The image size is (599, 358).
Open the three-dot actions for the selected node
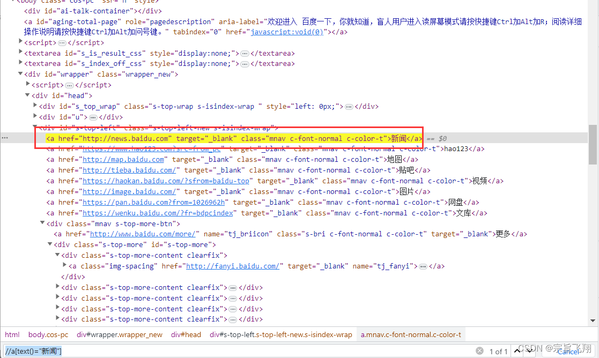pyautogui.click(x=5, y=138)
